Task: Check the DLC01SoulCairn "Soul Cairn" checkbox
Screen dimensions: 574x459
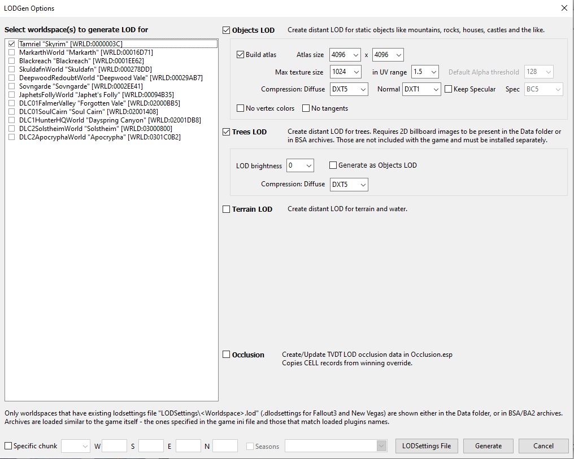Action: point(12,112)
